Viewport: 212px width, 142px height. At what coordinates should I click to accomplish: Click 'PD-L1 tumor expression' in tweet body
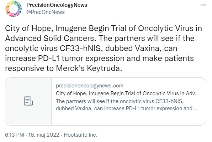(x=81, y=58)
